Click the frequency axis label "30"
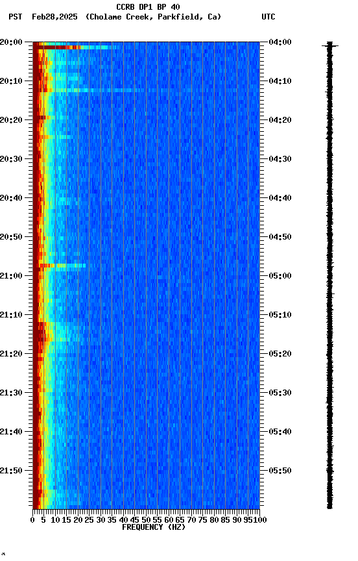The height and width of the screenshot is (561, 358). point(101,520)
